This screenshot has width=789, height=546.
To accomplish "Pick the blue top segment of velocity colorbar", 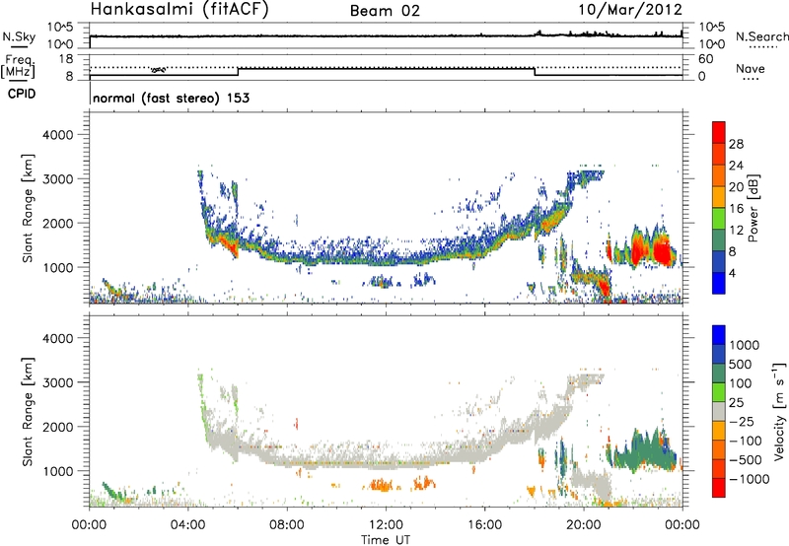I will [719, 335].
